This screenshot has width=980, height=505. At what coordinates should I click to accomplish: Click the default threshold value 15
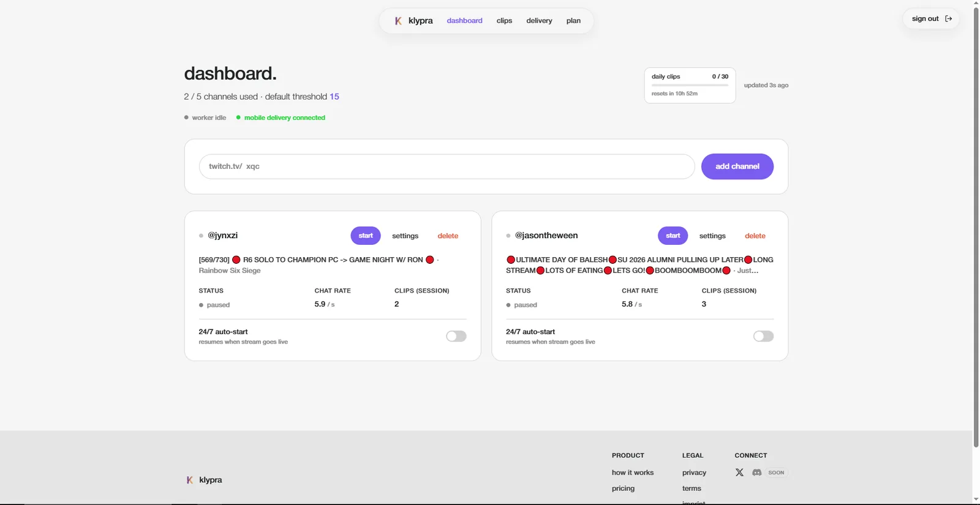tap(334, 97)
